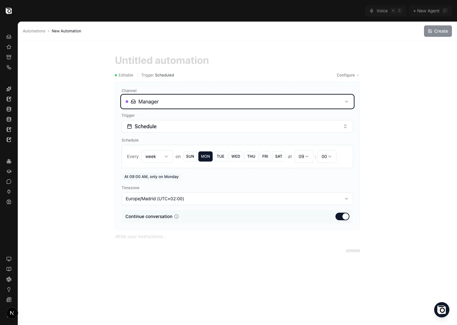The height and width of the screenshot is (325, 457).
Task: Open the Trigger dropdown showing Schedule
Action: 237,126
